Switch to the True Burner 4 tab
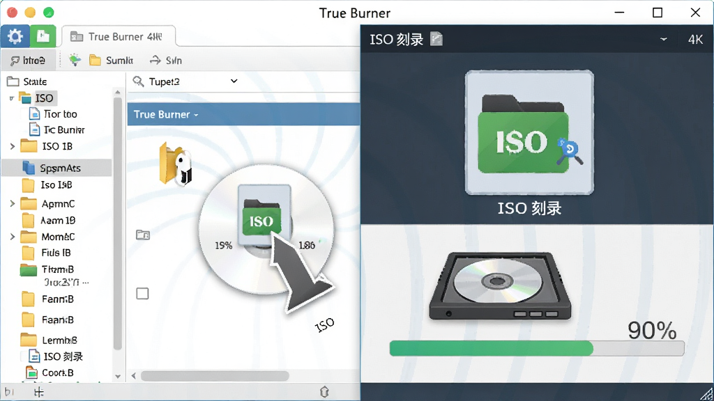 pos(118,36)
